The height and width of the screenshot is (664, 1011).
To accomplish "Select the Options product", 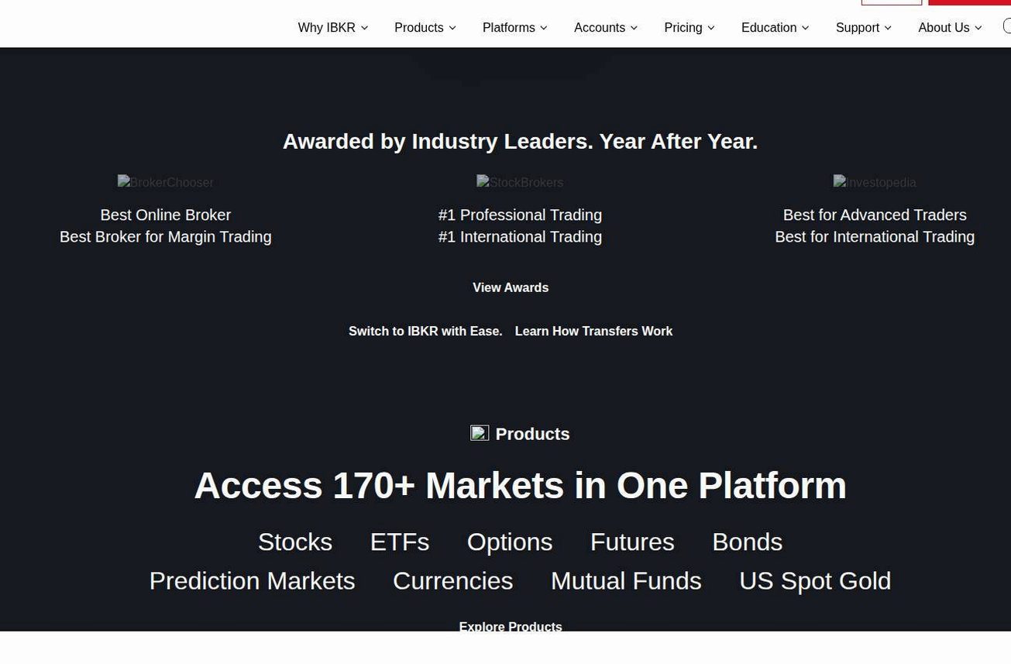I will coord(510,542).
